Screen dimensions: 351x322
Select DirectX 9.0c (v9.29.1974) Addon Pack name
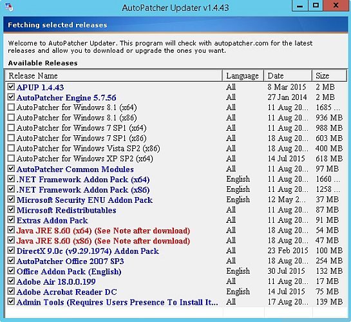88,251
